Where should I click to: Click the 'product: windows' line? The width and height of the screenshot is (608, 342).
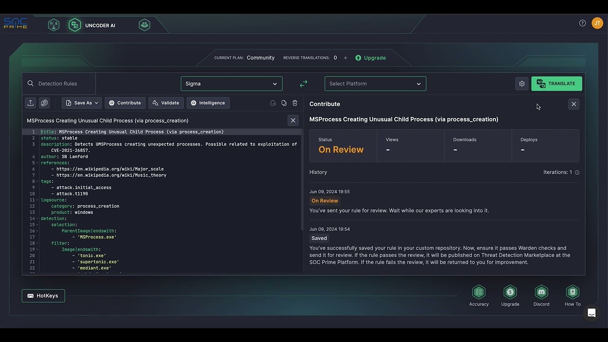click(72, 212)
